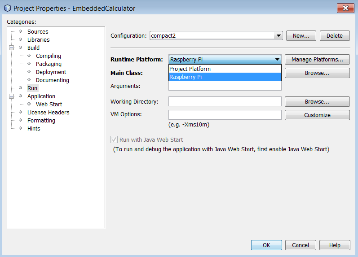358x257 pixels.
Task: Click into the Working Directory field
Action: coord(225,102)
